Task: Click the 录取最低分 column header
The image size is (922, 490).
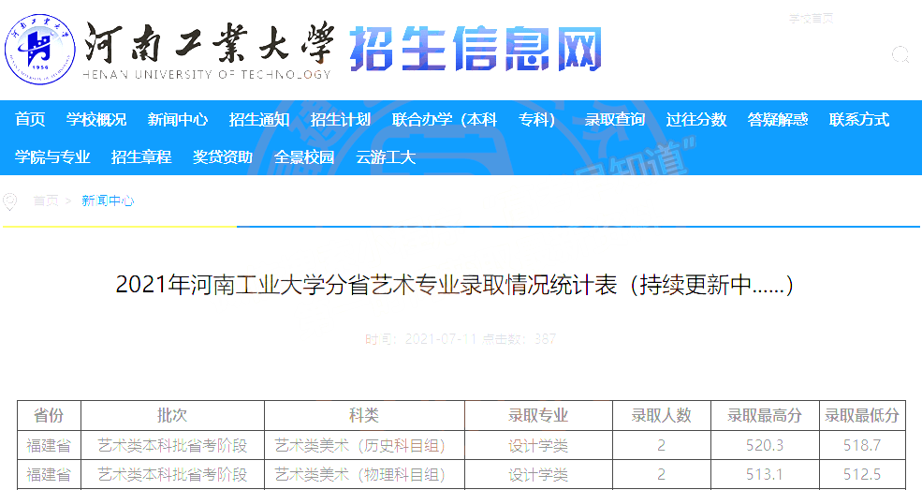Action: click(862, 416)
